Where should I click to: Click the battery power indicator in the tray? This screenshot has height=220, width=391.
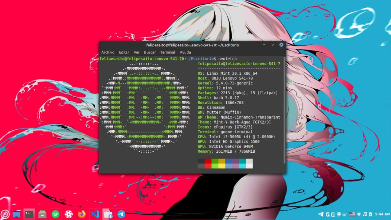(x=370, y=214)
